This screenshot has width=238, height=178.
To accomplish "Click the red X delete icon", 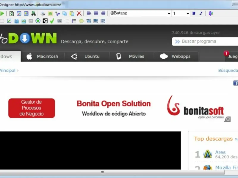I will coord(79,13).
